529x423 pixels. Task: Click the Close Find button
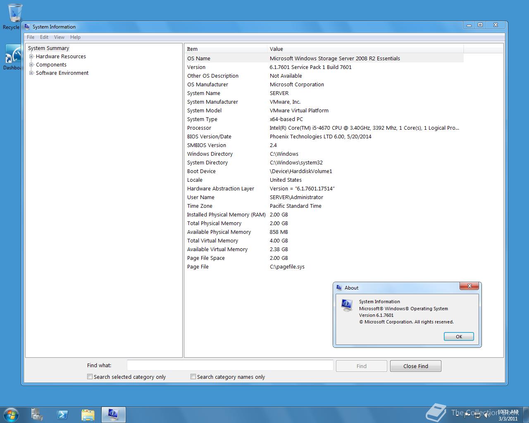[x=416, y=366]
